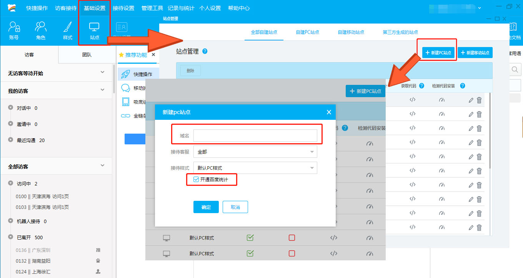Image resolution: width=523 pixels, height=278 pixels.
Task: Click the paw icon beside 湖南益阳
Action: coord(98,261)
